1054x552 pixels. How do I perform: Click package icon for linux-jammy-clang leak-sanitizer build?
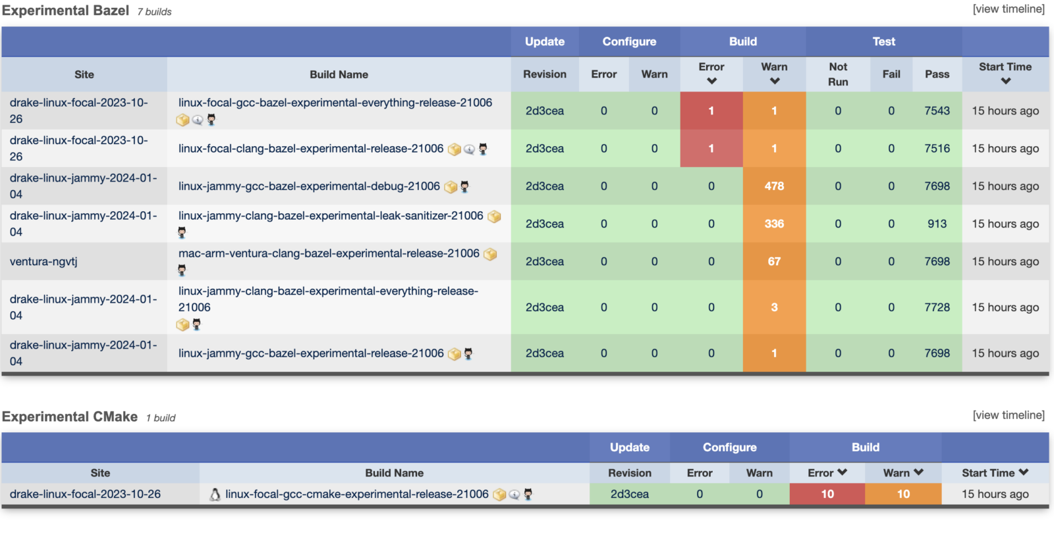(494, 216)
